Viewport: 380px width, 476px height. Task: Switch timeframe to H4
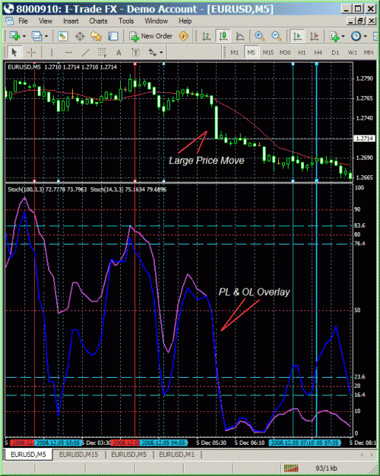click(318, 53)
